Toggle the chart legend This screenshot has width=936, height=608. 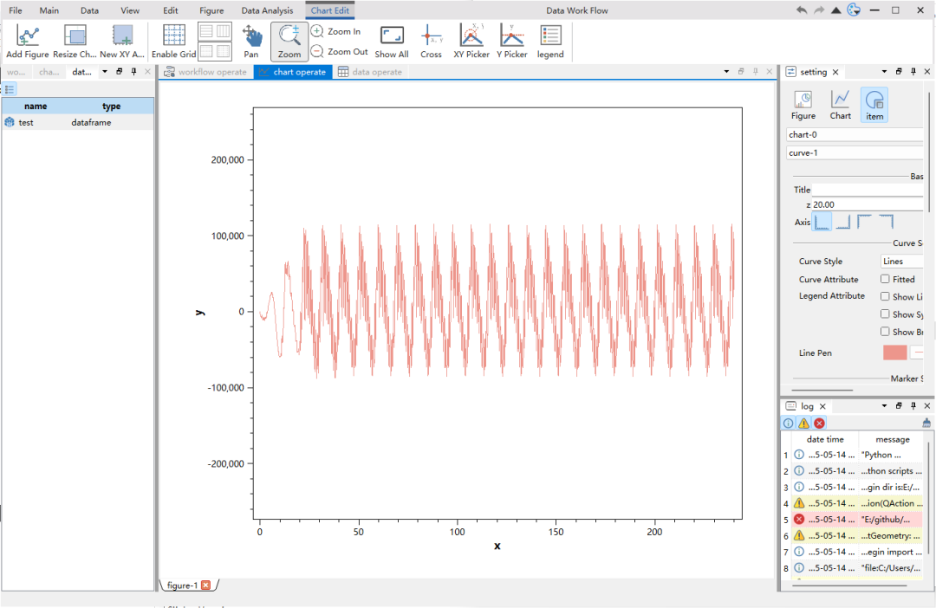tap(550, 42)
